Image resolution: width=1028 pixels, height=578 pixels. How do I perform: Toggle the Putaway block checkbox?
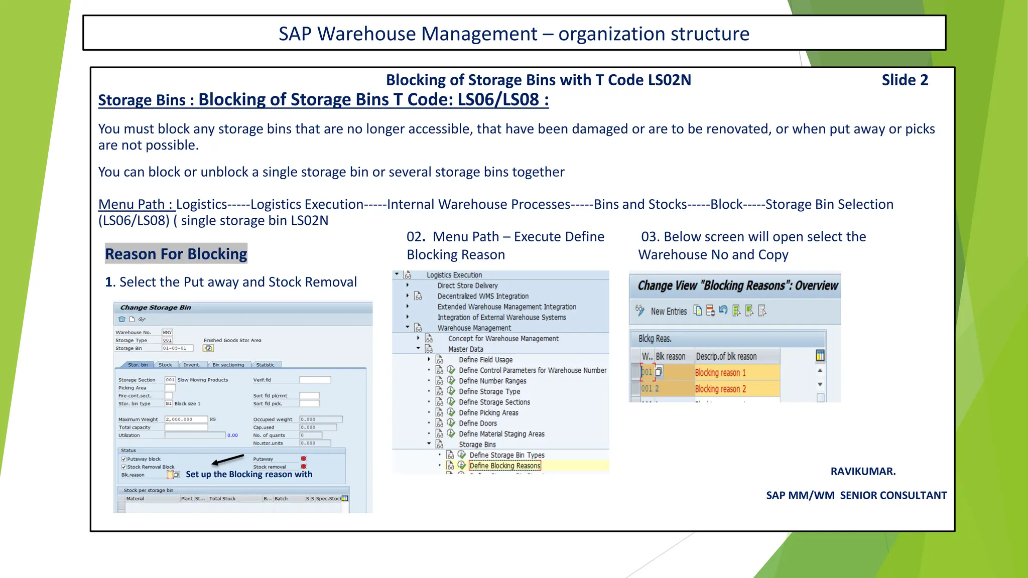tap(123, 459)
